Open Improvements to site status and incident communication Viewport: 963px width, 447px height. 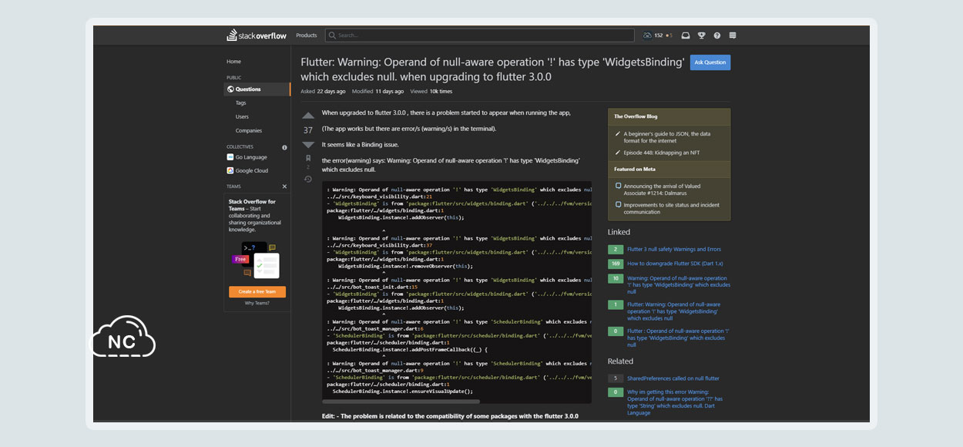(672, 209)
